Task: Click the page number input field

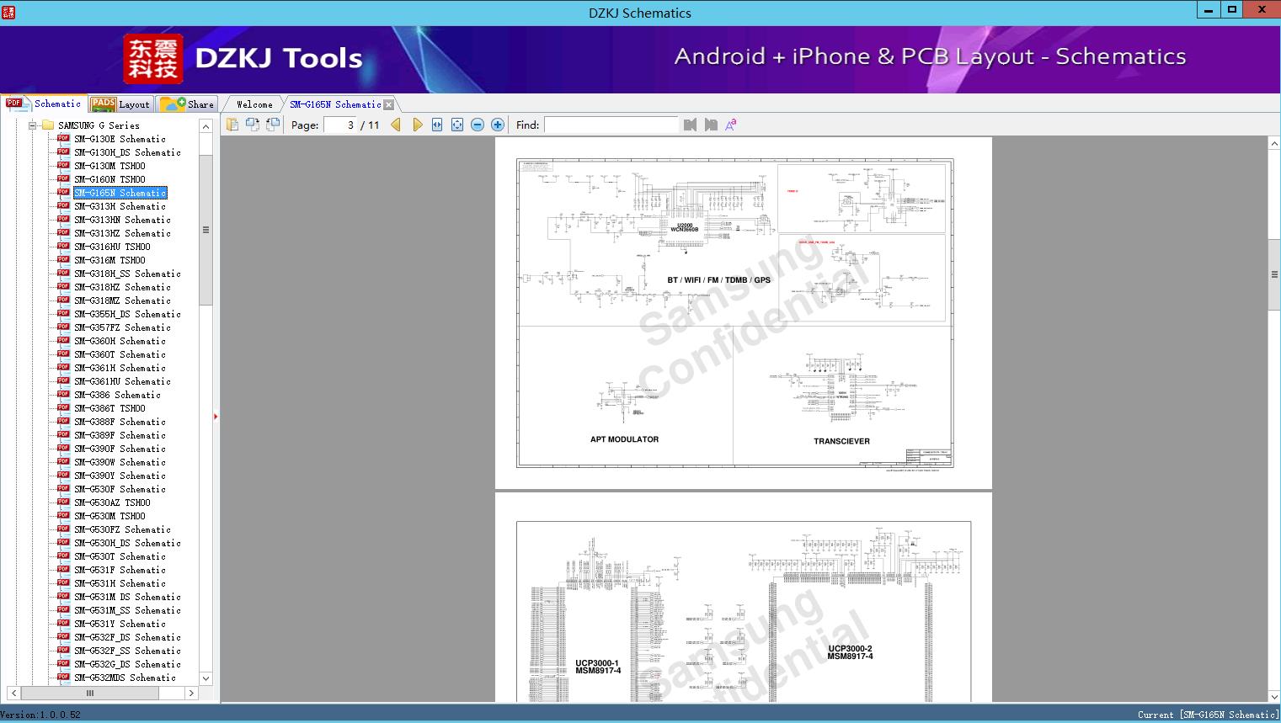Action: pos(340,125)
